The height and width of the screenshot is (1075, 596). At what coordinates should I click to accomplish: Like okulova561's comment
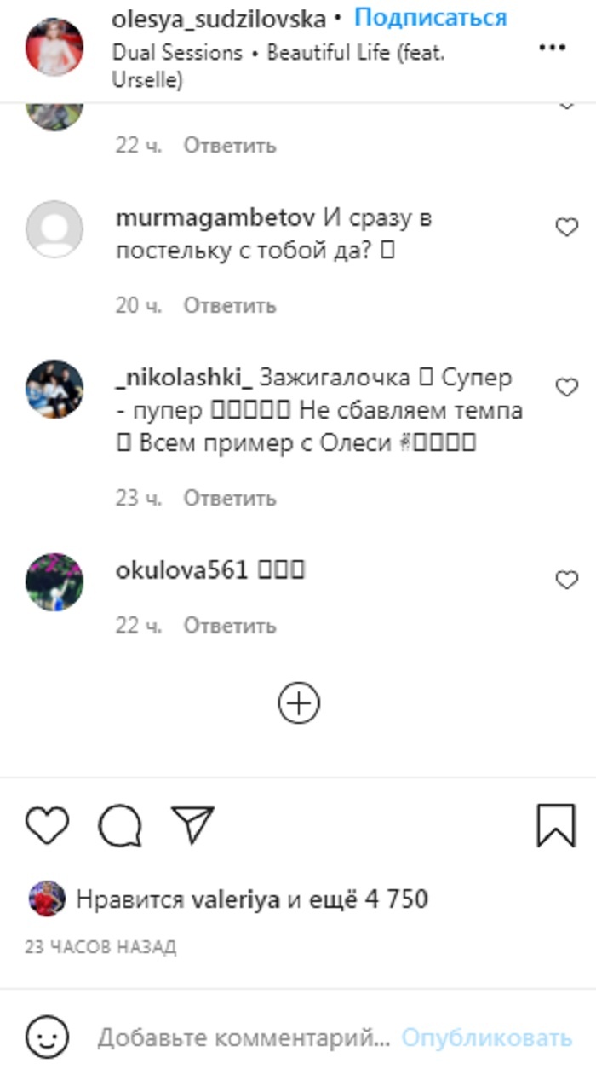tap(566, 580)
